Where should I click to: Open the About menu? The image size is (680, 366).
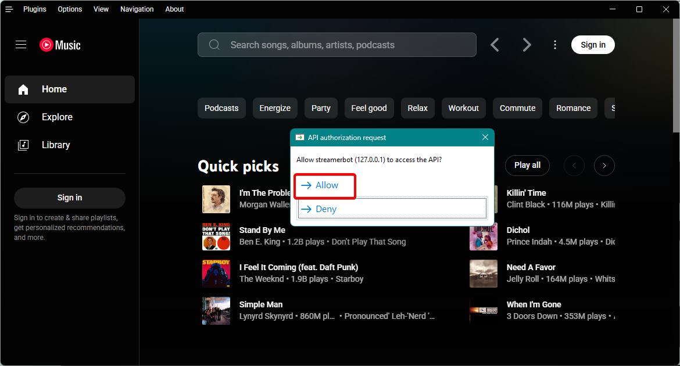point(174,9)
